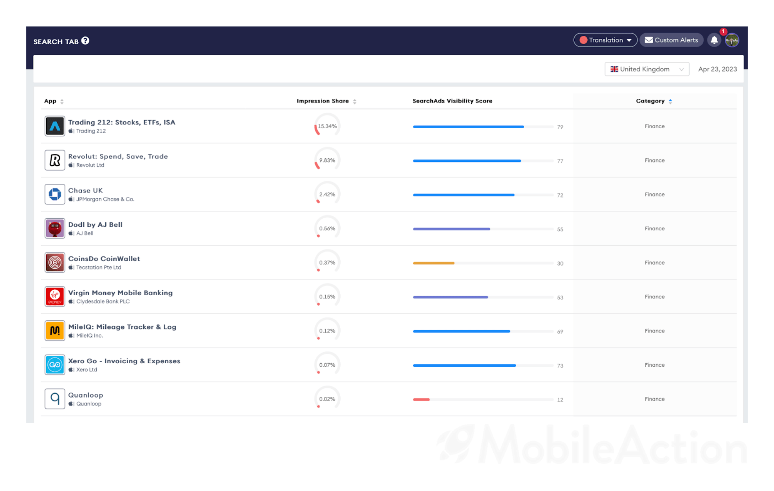Click the Chase UK app icon
Image resolution: width=774 pixels, height=491 pixels.
pyautogui.click(x=55, y=194)
